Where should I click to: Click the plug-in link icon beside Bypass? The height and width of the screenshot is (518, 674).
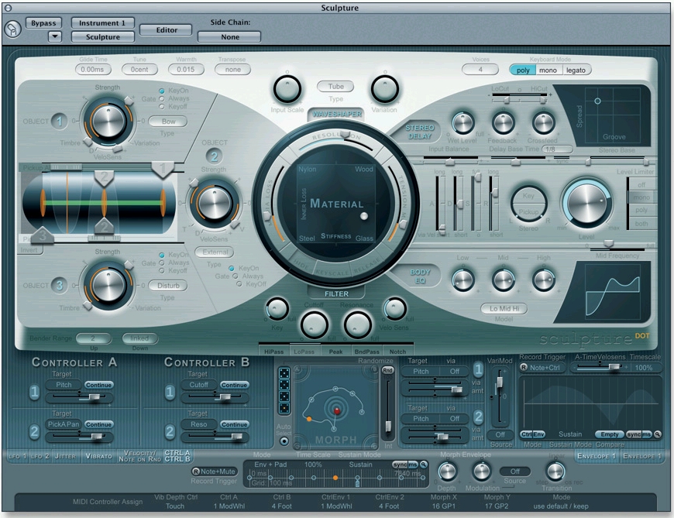tap(12, 29)
